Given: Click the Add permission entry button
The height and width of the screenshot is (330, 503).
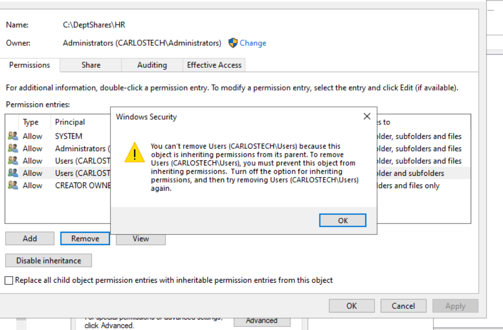Looking at the screenshot, I should tap(30, 239).
